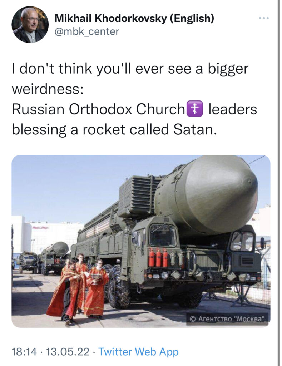The height and width of the screenshot is (366, 282).
Task: Click the 18:14 timestamp
Action: click(x=24, y=352)
